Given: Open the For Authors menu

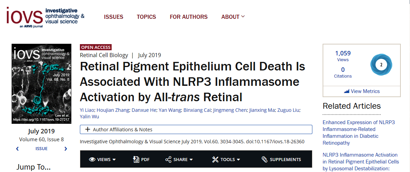Looking at the screenshot, I should point(188,17).
